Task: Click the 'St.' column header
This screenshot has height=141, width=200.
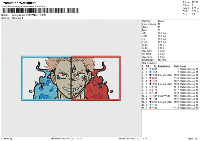Action: [155, 66]
